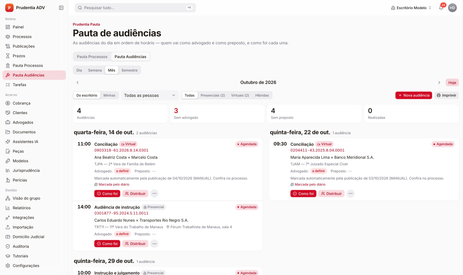
Task: Open the HD user avatar menu
Action: [452, 8]
